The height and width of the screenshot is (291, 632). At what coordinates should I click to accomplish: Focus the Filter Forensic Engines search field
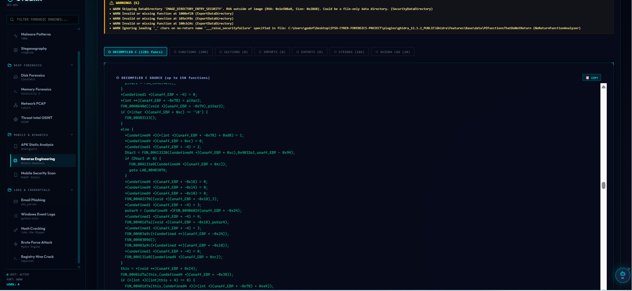(43, 20)
